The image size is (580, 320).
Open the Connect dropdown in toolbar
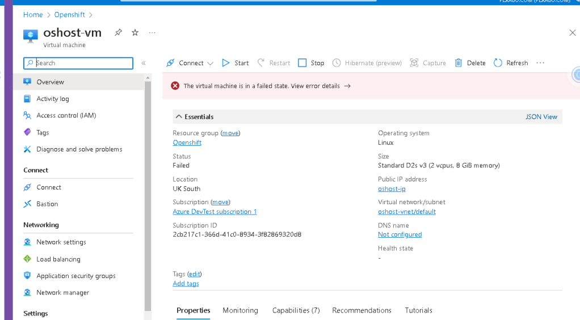point(190,63)
